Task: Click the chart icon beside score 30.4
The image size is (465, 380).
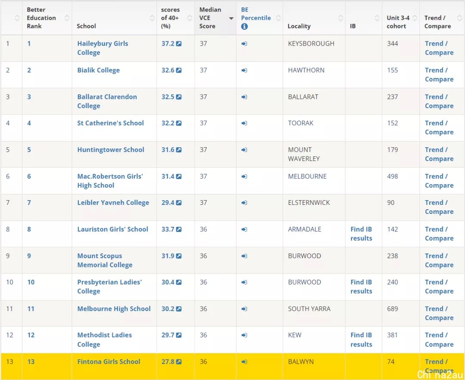Action: click(179, 282)
